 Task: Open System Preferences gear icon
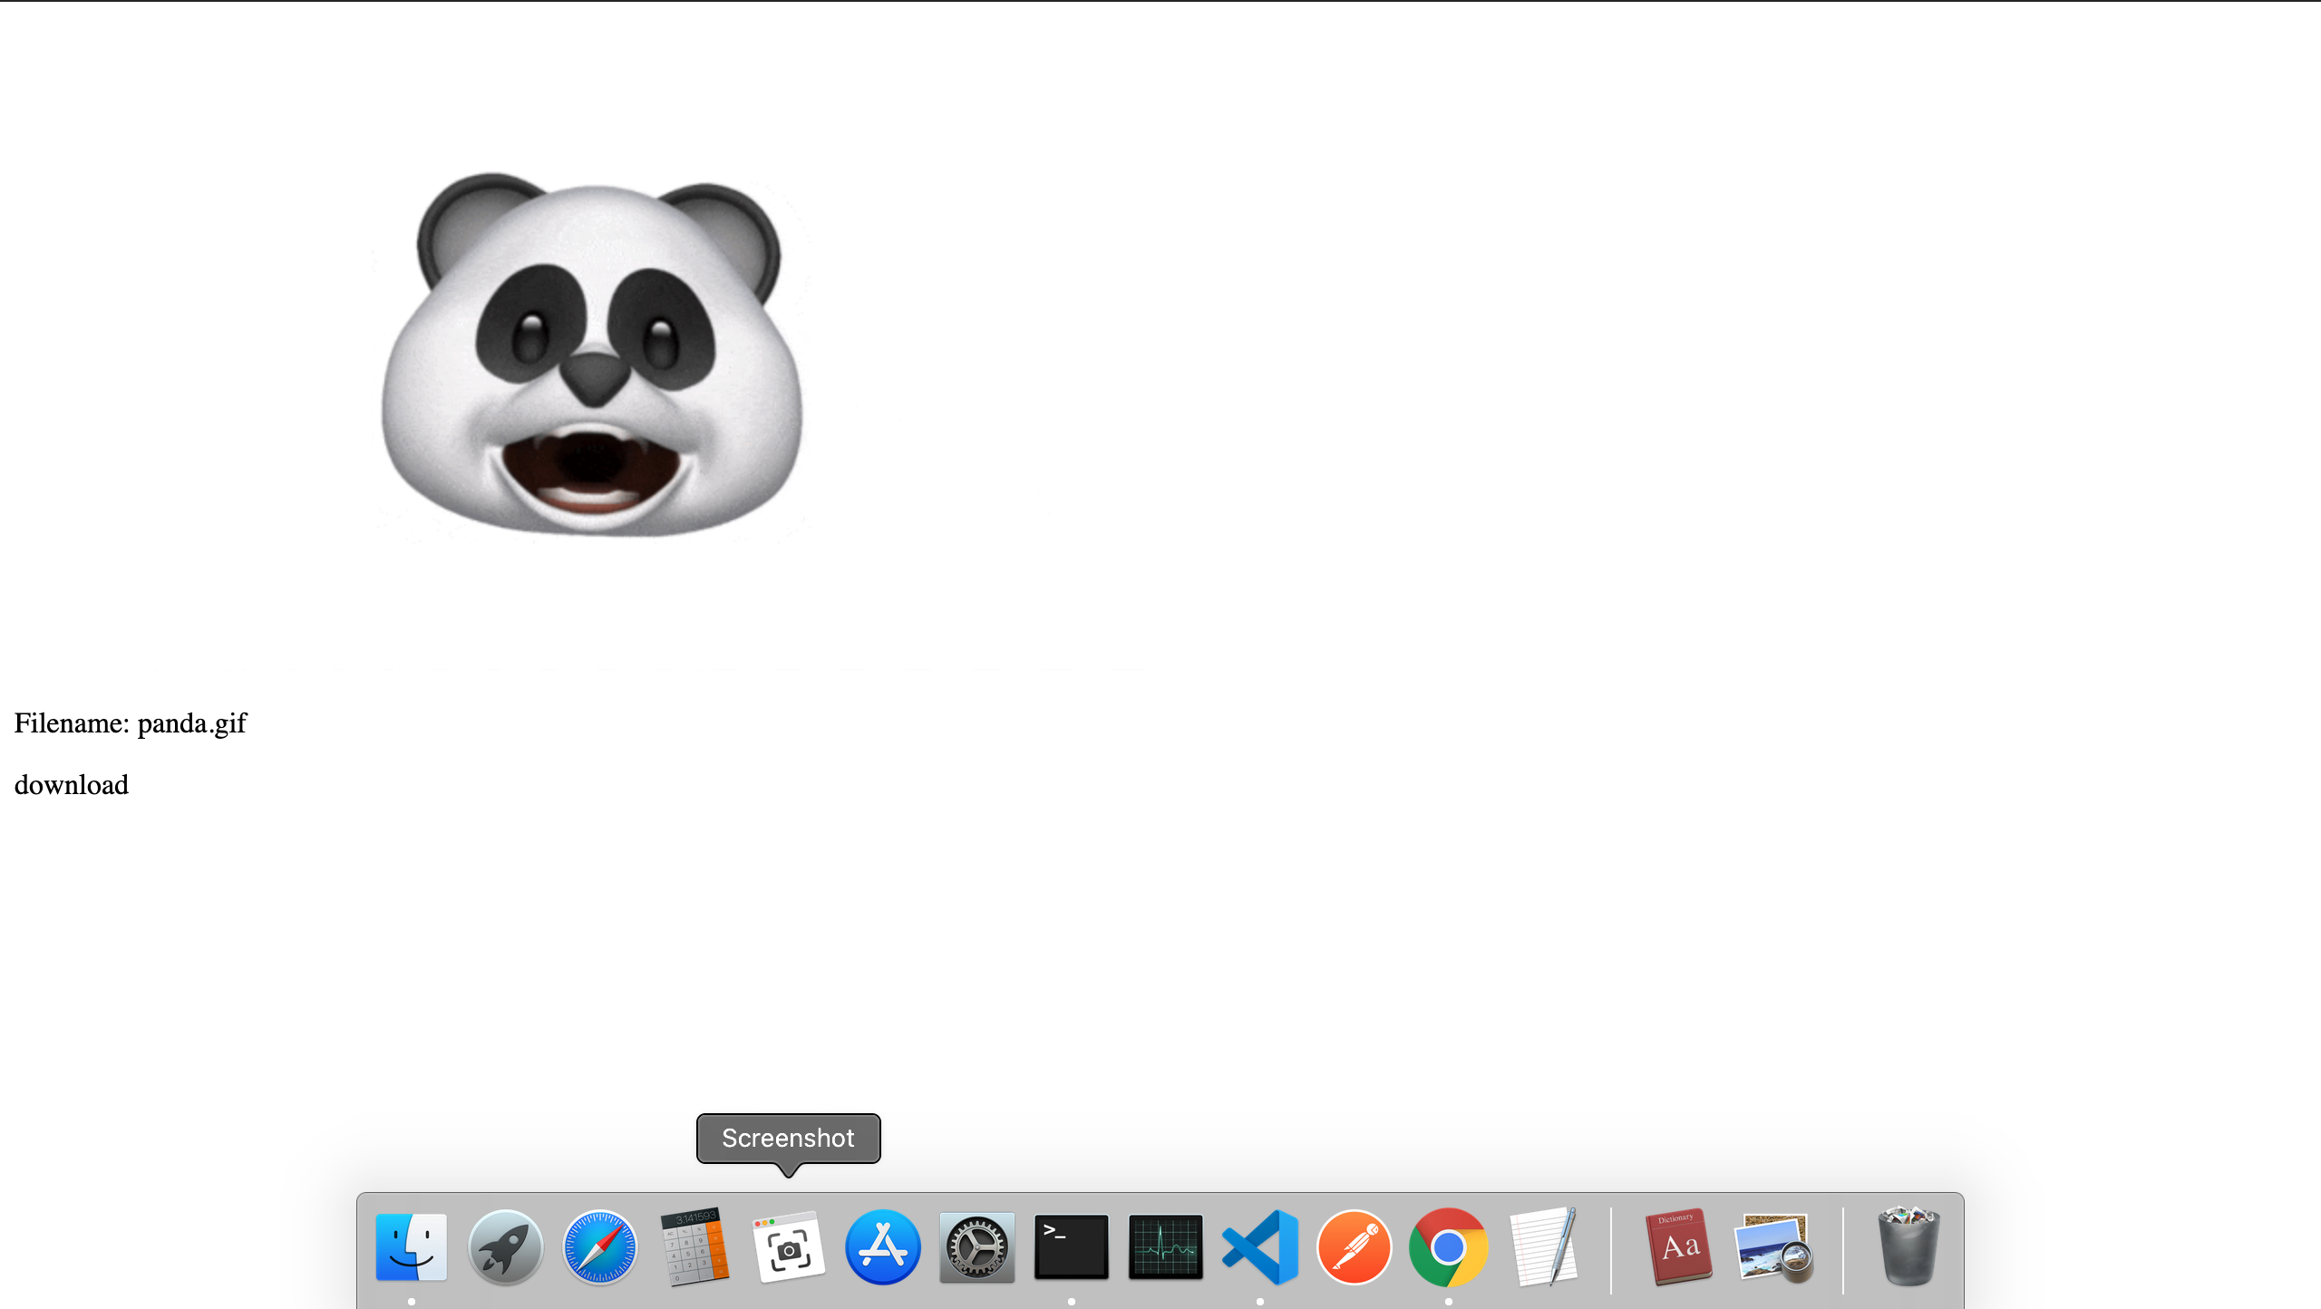(976, 1247)
